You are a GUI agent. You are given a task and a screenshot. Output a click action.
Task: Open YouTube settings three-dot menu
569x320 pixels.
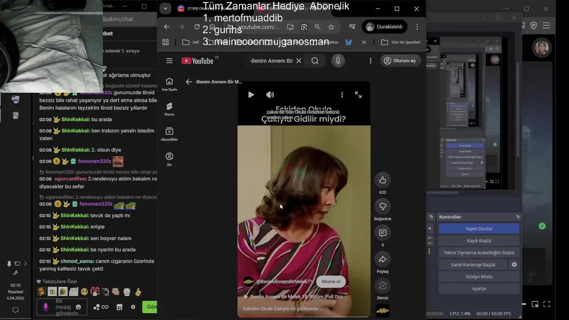[x=370, y=61]
